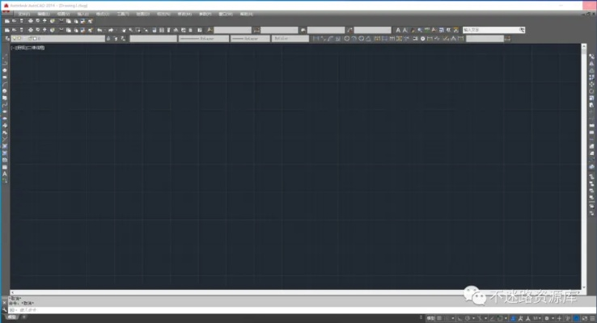Click the command line input field

[x=162, y=310]
